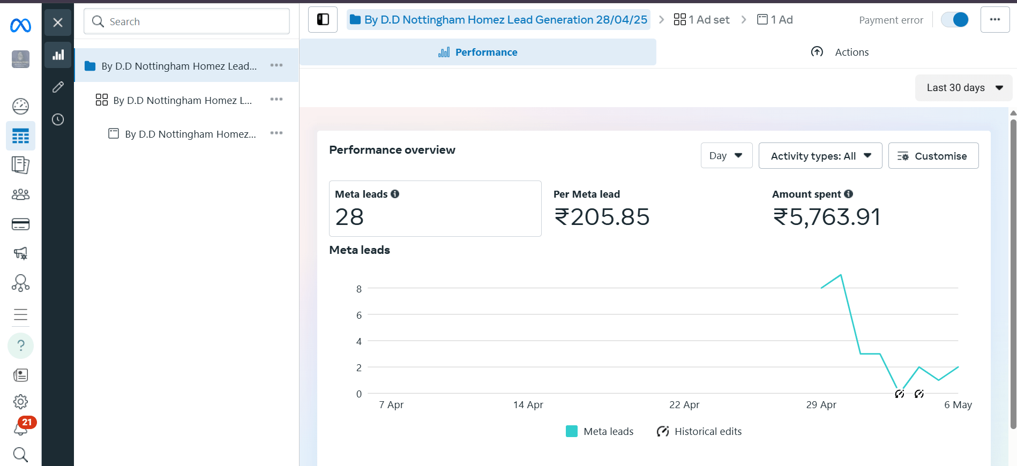Screen dimensions: 1017x466
Task: Toggle the side panel layout button
Action: (x=323, y=20)
